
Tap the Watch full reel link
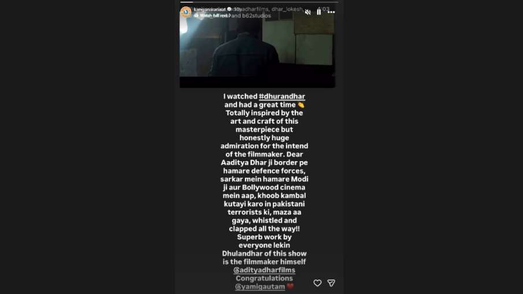point(214,16)
